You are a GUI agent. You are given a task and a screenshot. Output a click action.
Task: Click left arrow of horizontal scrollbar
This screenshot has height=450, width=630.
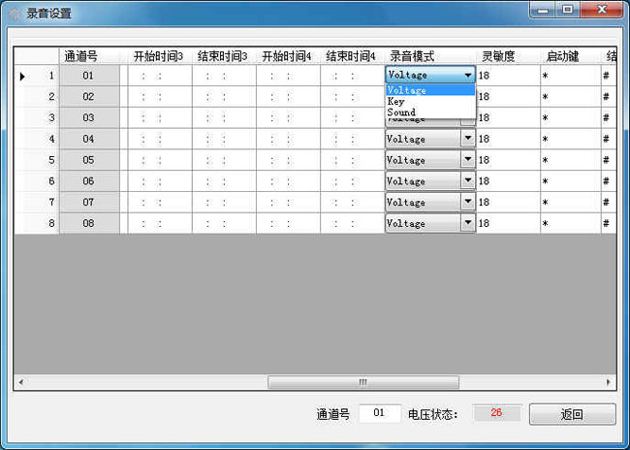(x=20, y=383)
